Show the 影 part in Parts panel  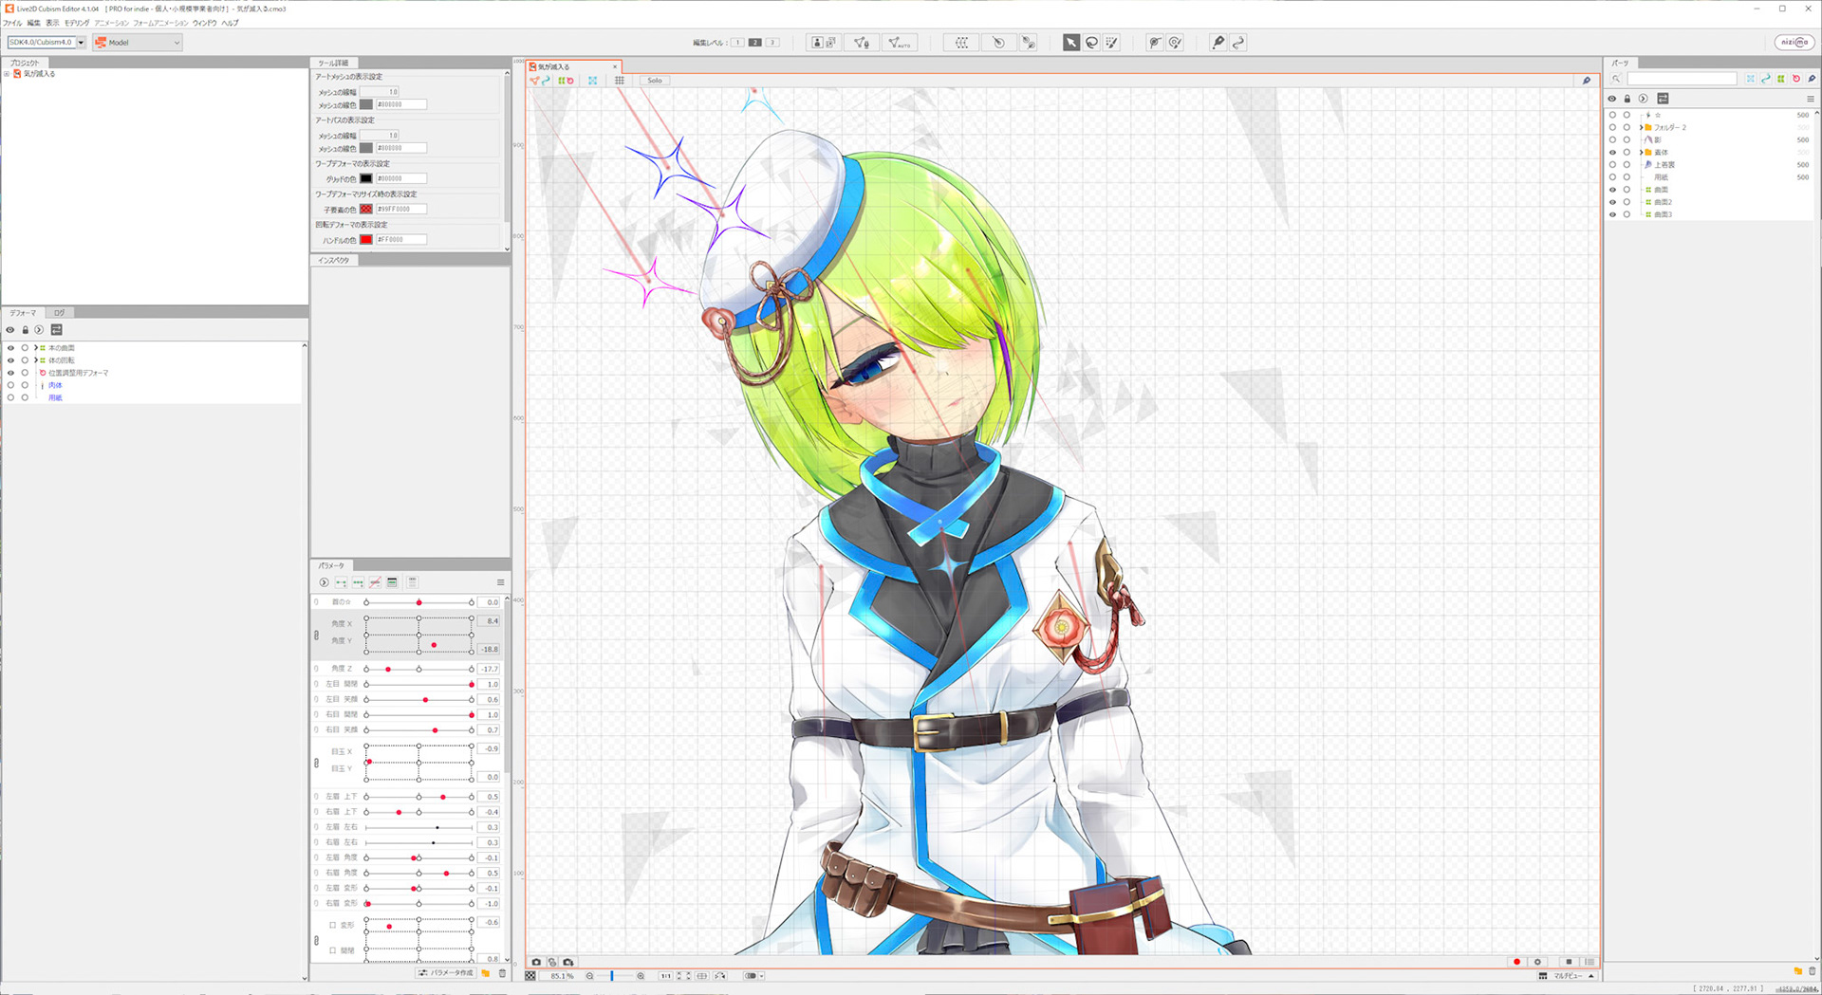pos(1611,139)
